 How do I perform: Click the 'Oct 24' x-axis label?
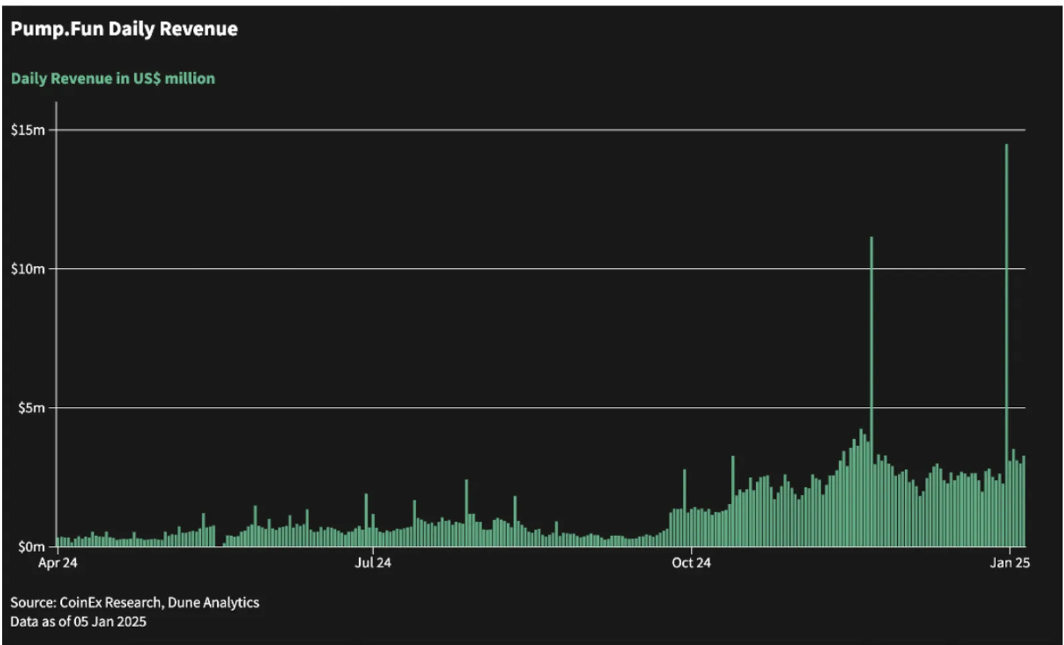pos(692,563)
